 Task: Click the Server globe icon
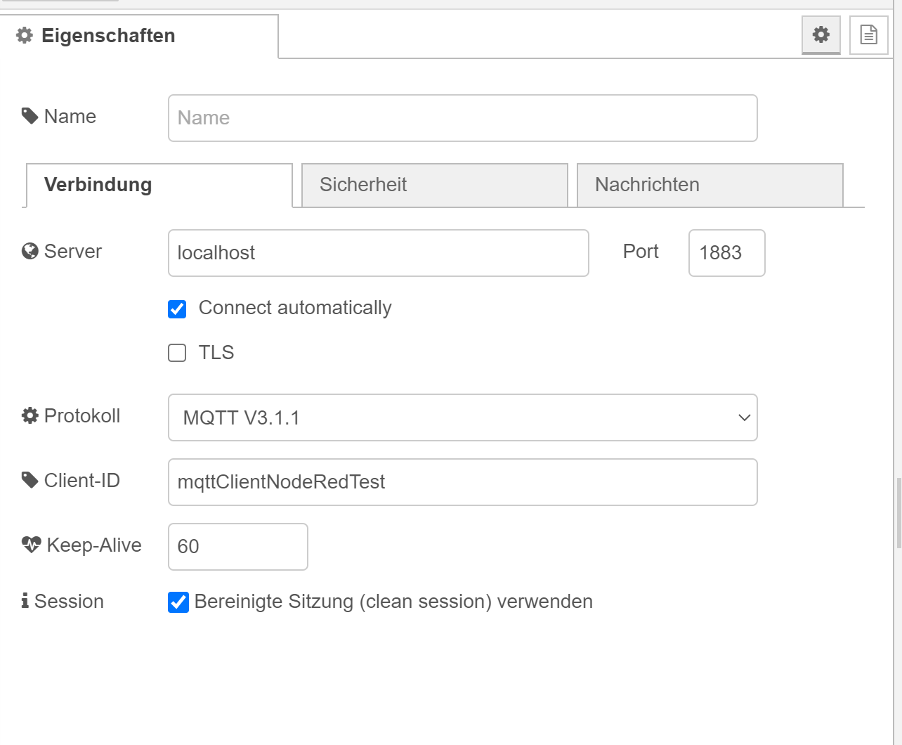[x=30, y=251]
